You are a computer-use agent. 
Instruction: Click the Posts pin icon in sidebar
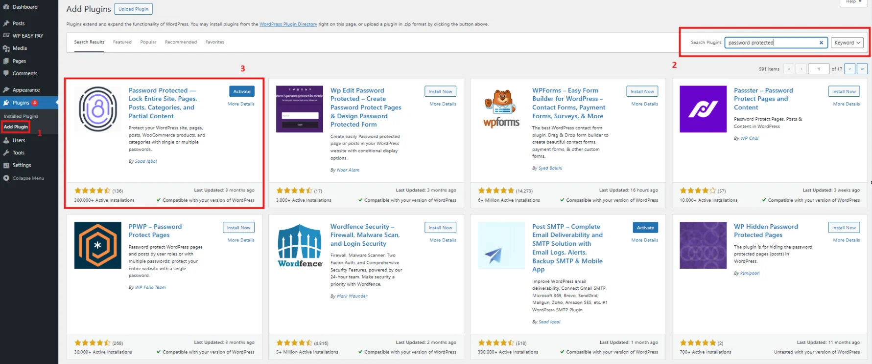[x=6, y=23]
